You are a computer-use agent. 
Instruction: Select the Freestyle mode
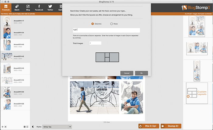tap(6, 8)
